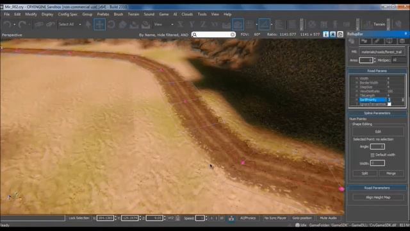Collapse the Spline Parameters rollup header

pyautogui.click(x=377, y=113)
